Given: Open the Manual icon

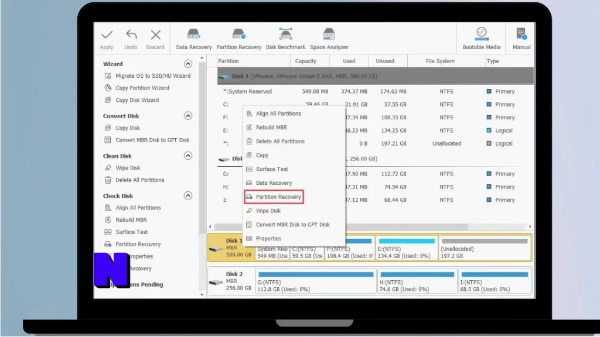Looking at the screenshot, I should click(x=521, y=34).
